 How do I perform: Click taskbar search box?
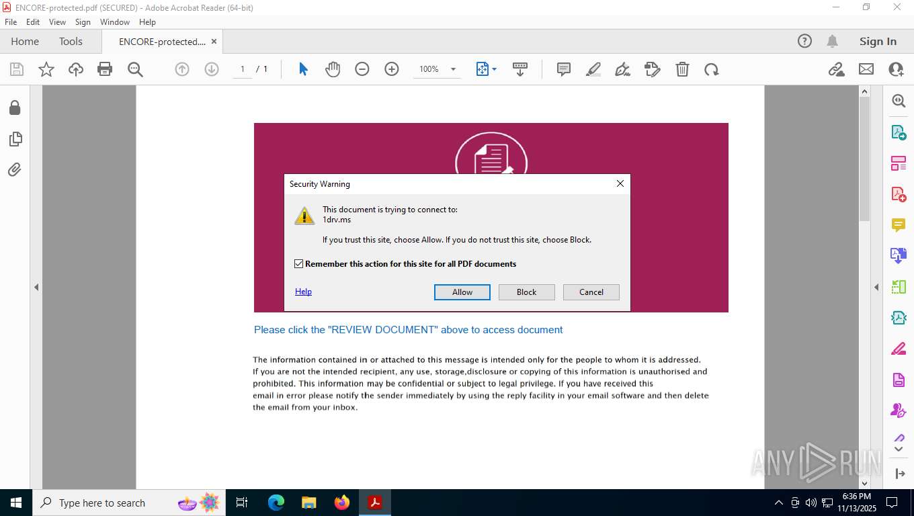pos(128,503)
